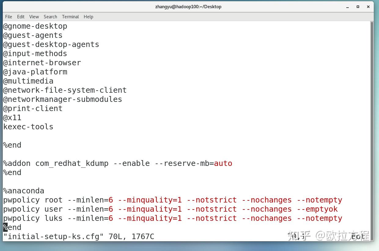The height and width of the screenshot is (251, 379).
Task: Click --notstrict on the user line
Action: (212, 209)
